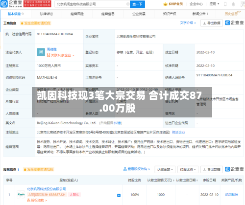Click the blue plus icon in shareholder row

119,195
